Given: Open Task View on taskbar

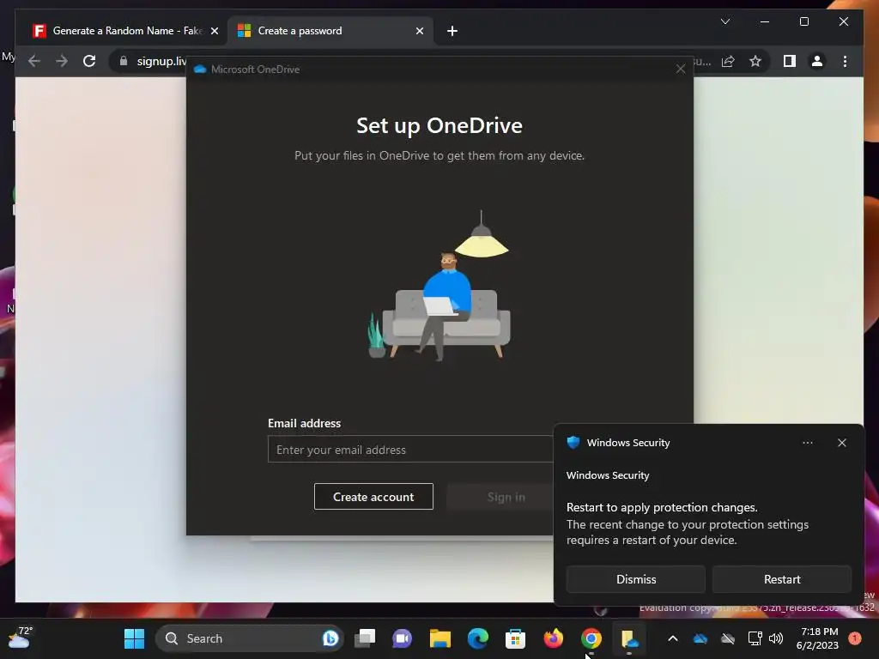Looking at the screenshot, I should (x=365, y=638).
